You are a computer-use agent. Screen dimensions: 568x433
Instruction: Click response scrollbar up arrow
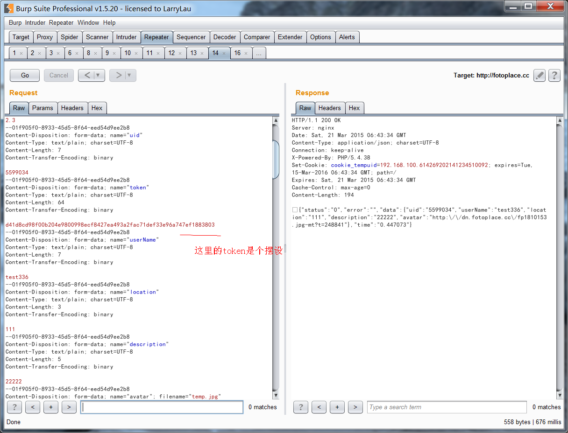[x=560, y=120]
